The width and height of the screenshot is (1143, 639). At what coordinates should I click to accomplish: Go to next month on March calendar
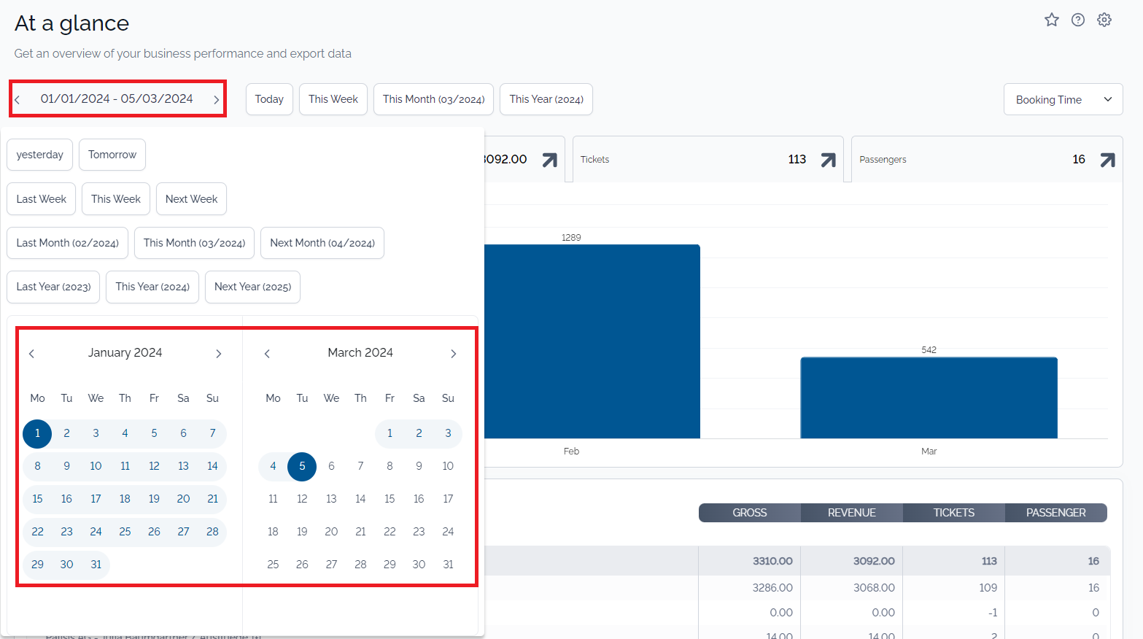coord(453,353)
